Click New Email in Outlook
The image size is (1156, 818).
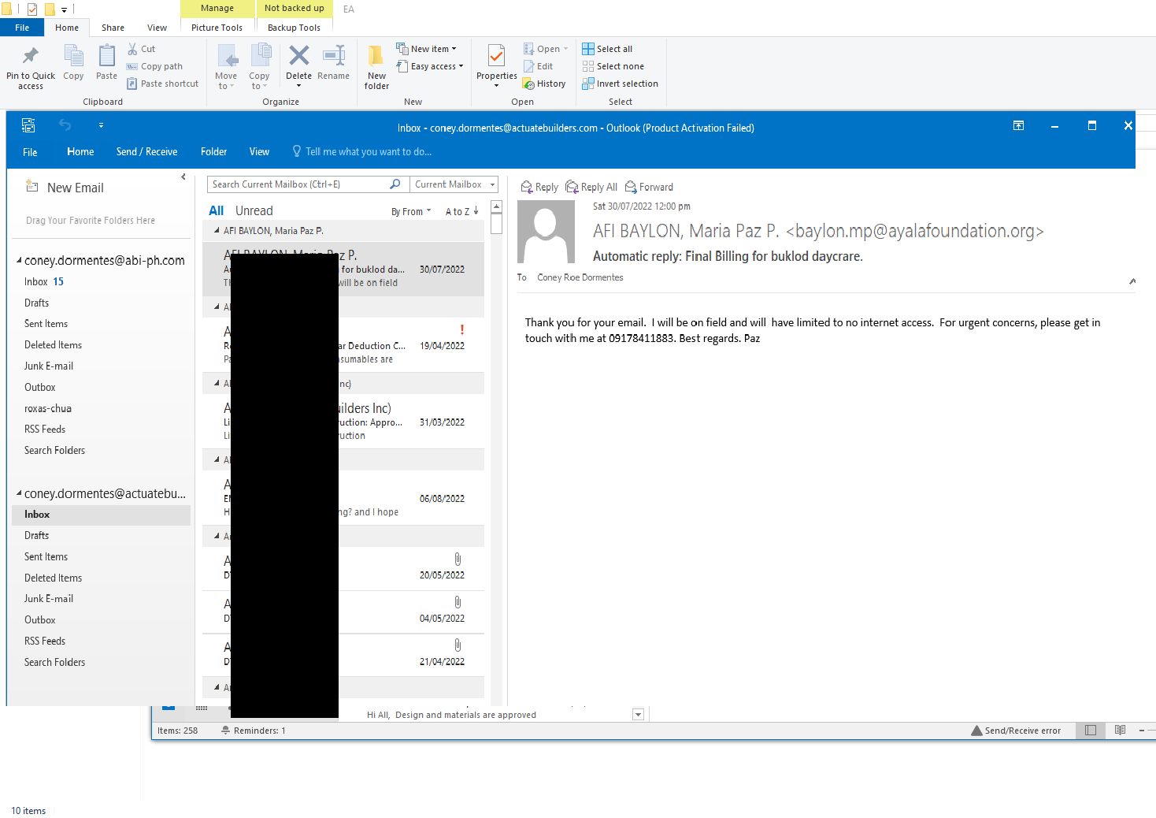click(x=65, y=188)
